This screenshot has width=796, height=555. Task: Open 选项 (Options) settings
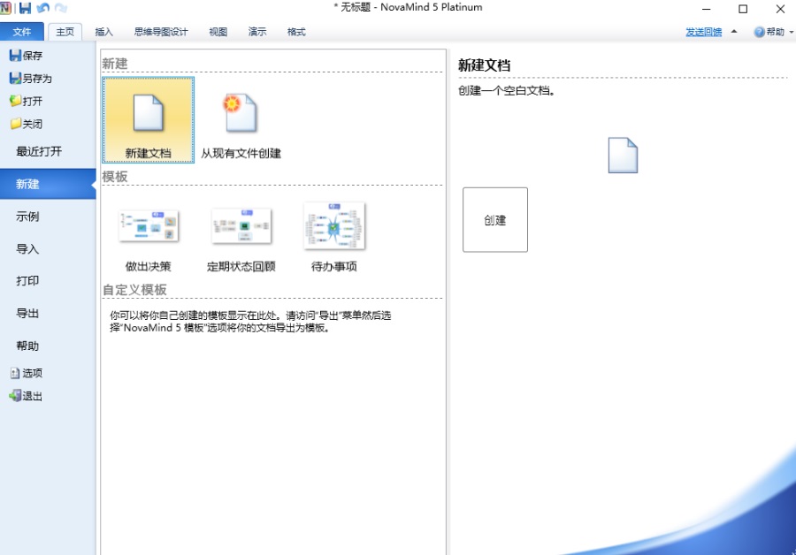point(26,373)
